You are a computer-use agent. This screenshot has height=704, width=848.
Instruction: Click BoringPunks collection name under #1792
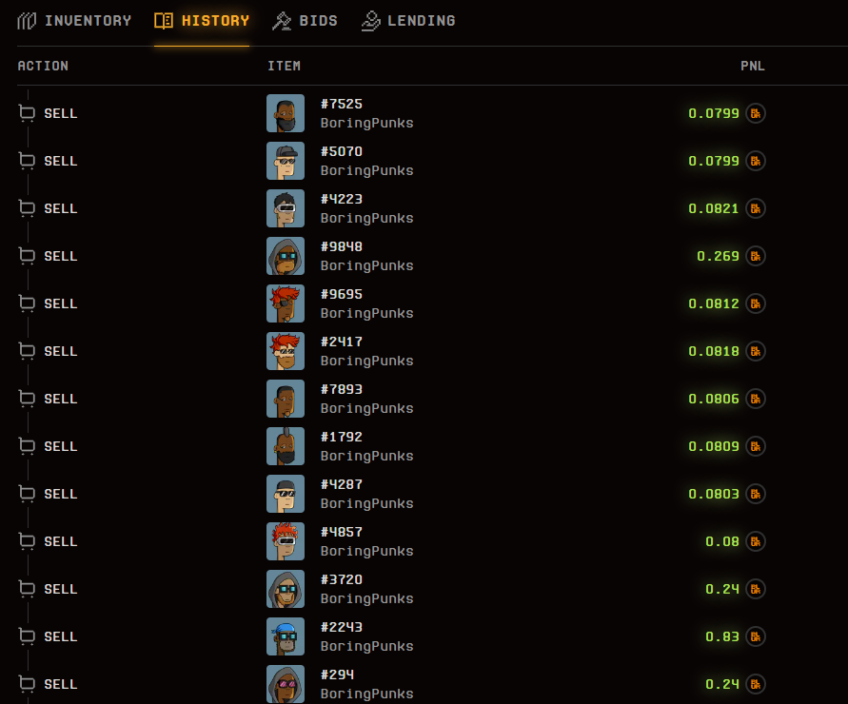tap(366, 457)
